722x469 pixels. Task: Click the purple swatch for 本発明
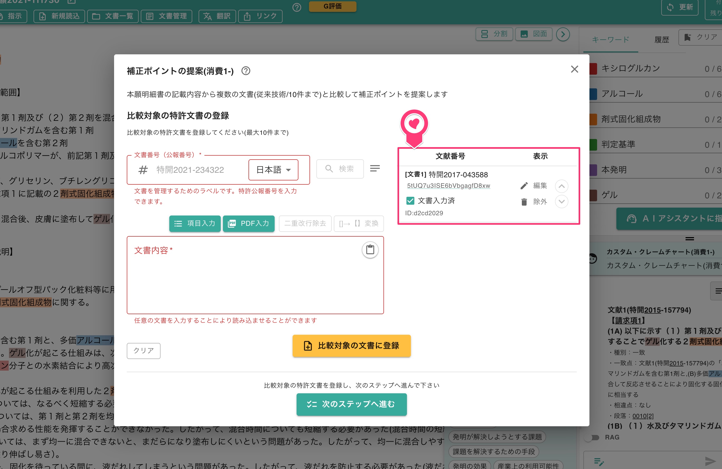click(x=593, y=170)
